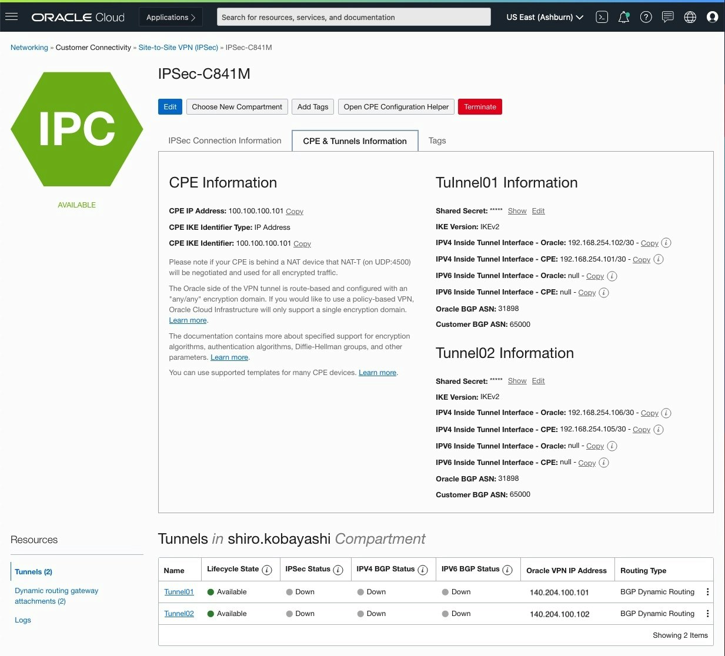Open actions menu for Tunnel02 row
This screenshot has height=656, width=725.
coord(707,614)
